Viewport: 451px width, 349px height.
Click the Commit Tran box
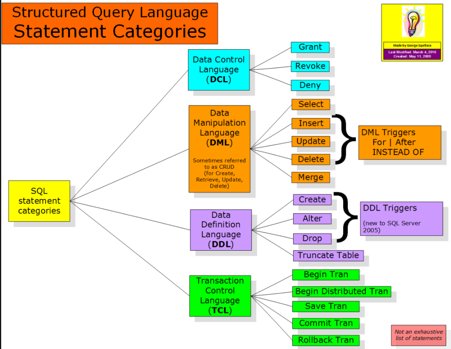click(326, 324)
